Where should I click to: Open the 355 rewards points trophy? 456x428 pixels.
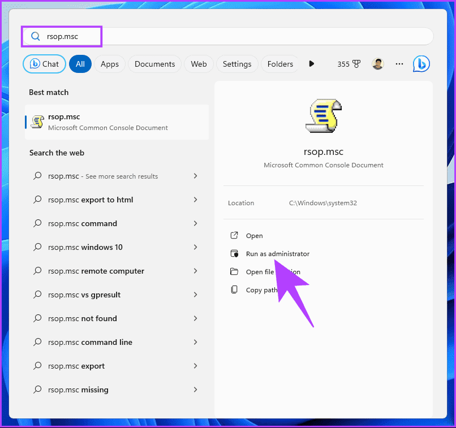pyautogui.click(x=349, y=64)
